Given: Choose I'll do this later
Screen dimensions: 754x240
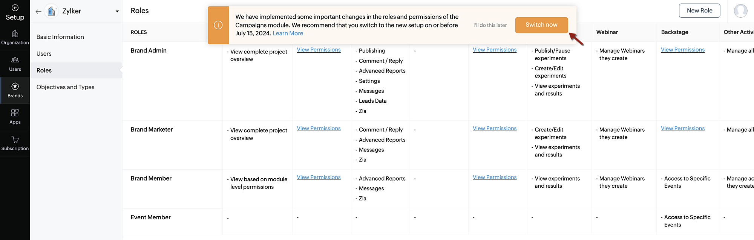Looking at the screenshot, I should pyautogui.click(x=490, y=25).
